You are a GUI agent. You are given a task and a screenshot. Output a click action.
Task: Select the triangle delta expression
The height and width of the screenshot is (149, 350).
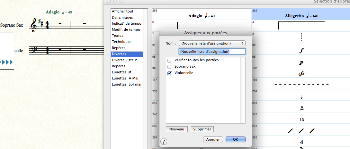click(x=301, y=108)
